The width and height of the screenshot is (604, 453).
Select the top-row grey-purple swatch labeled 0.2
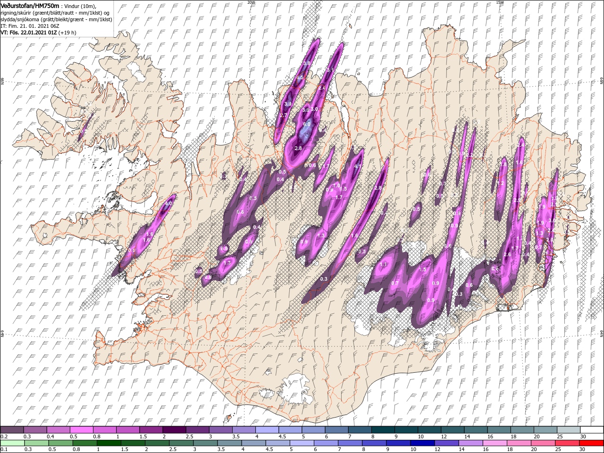click(x=12, y=430)
